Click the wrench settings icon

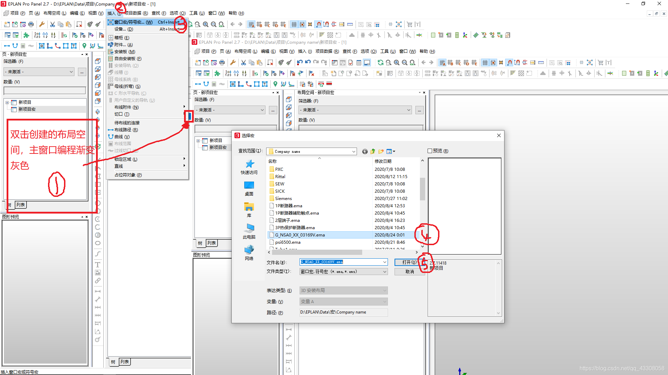[42, 24]
